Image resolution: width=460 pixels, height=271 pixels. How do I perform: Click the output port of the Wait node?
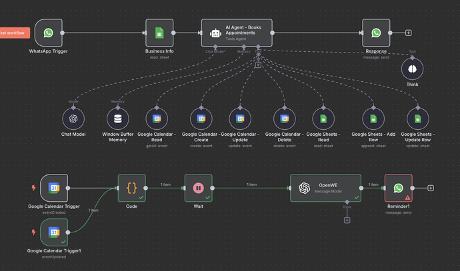(213, 188)
